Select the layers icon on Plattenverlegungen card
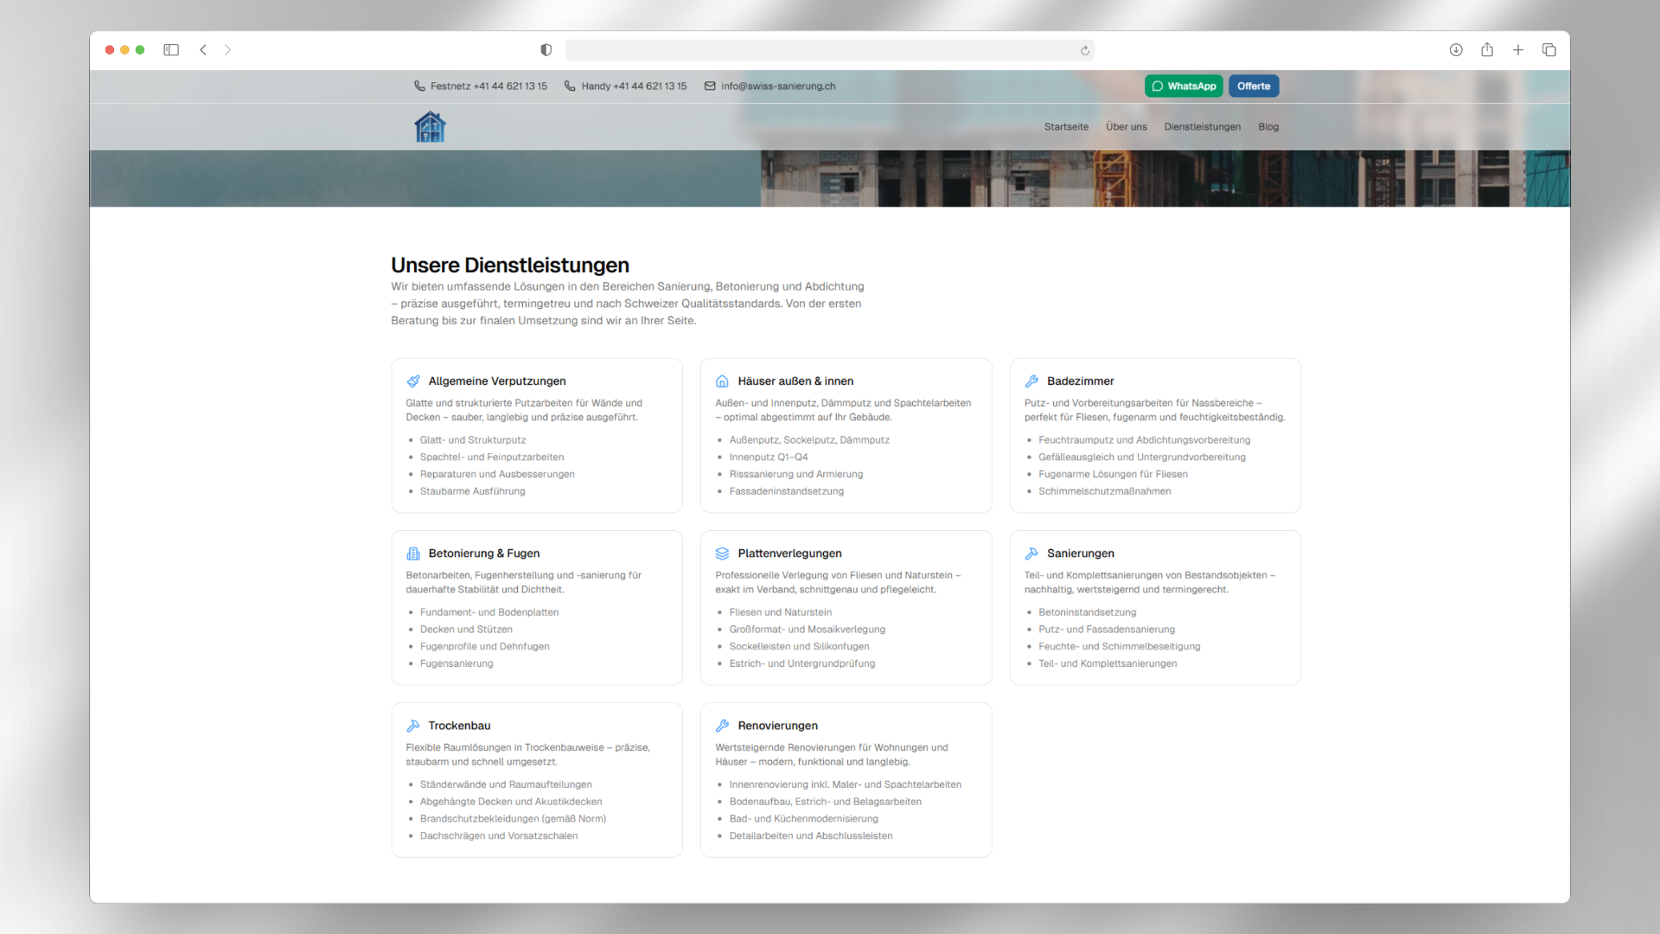Screen dimensions: 1660x934 [x=722, y=553]
